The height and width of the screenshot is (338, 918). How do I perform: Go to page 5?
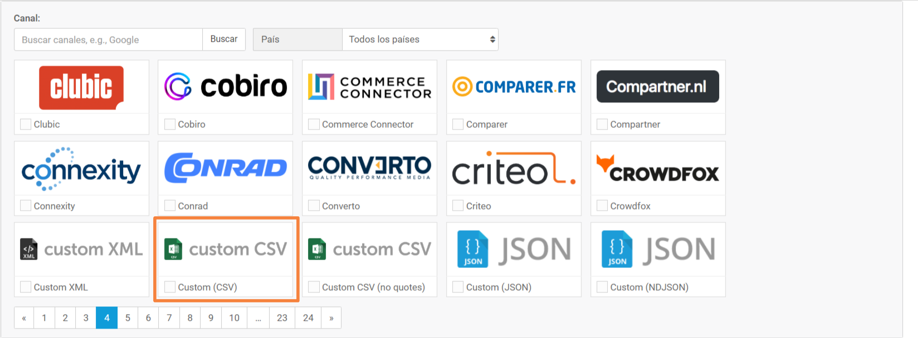coord(128,318)
